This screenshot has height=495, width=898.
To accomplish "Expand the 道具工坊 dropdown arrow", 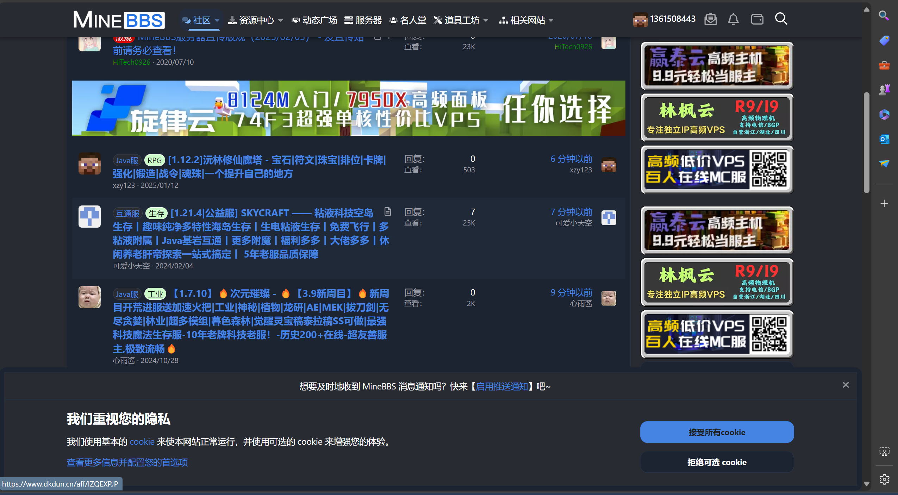I will point(486,20).
